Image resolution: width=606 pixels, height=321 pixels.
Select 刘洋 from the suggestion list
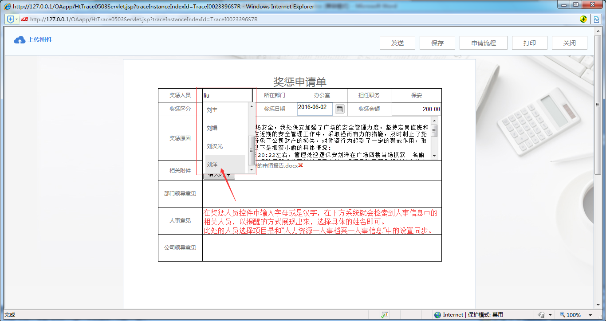click(212, 164)
